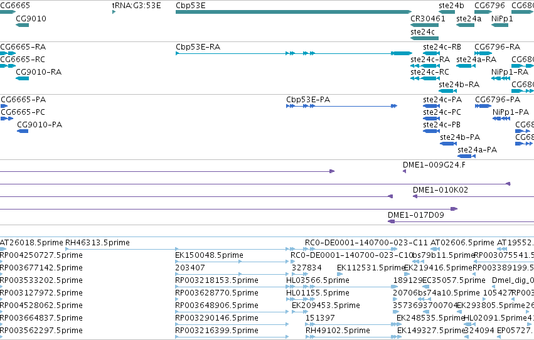Click the HL01155.5prime EST label
This screenshot has width=534, height=340.
(x=318, y=293)
